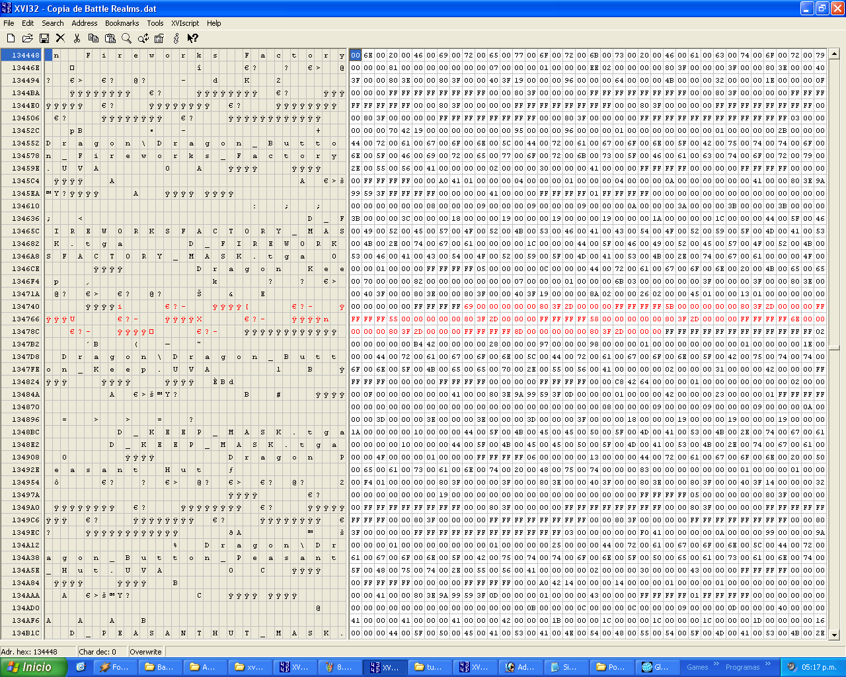Click the arrow-and-question-mark help icon
This screenshot has height=677, width=846.
192,38
